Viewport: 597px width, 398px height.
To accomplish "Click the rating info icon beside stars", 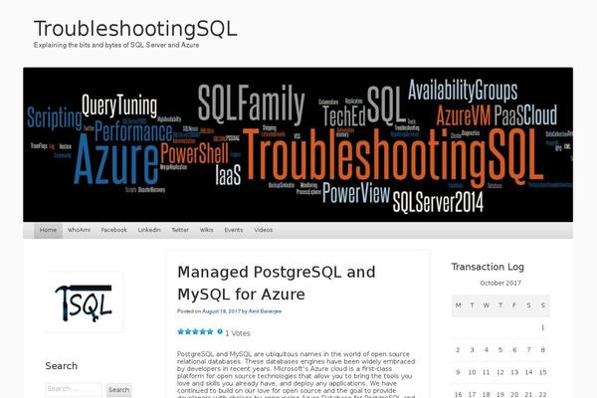I will click(x=220, y=331).
